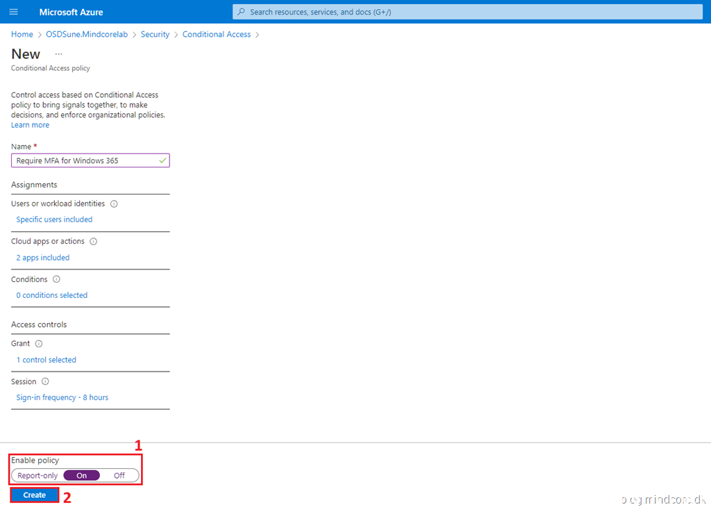Click the Session info icon
The width and height of the screenshot is (711, 507).
click(45, 381)
